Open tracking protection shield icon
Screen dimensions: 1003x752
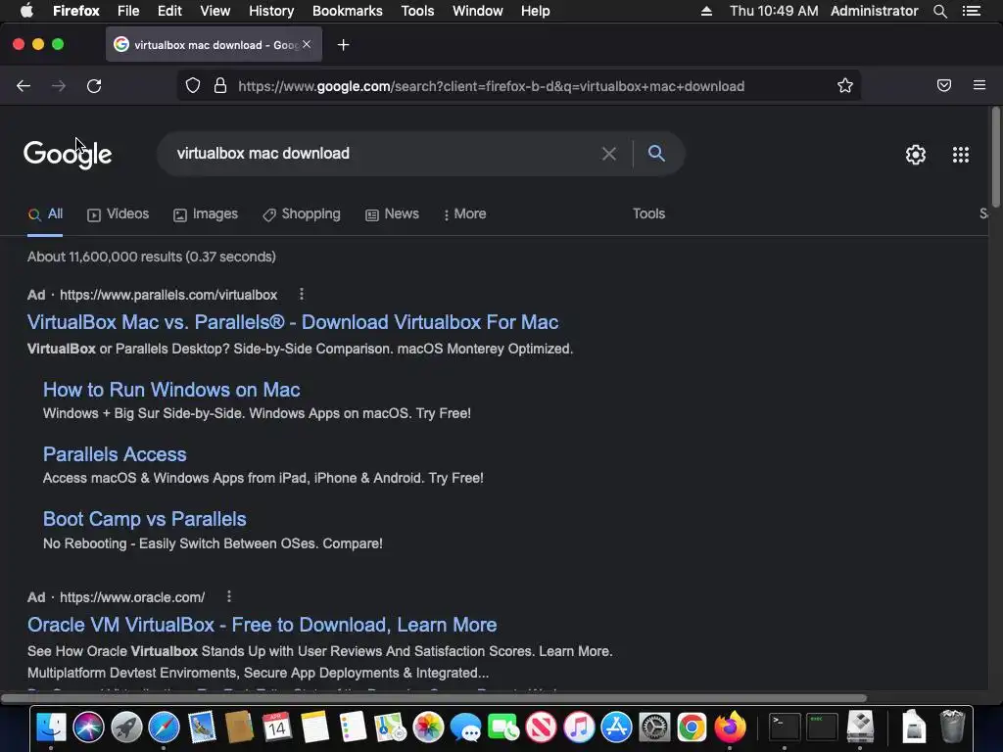pos(193,86)
